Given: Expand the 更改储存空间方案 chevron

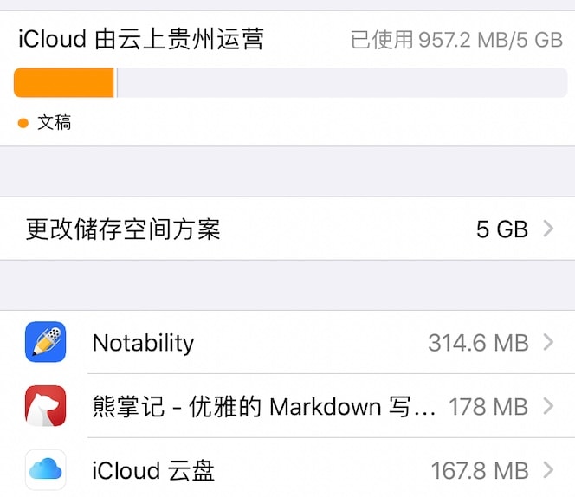Looking at the screenshot, I should point(548,229).
